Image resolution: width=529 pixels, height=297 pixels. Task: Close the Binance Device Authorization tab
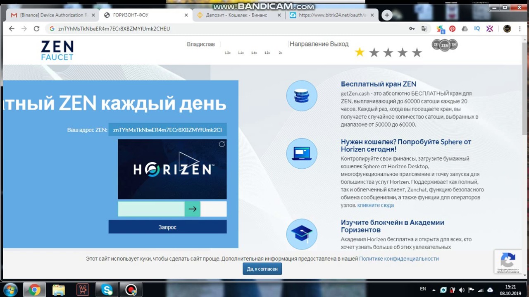coord(93,15)
